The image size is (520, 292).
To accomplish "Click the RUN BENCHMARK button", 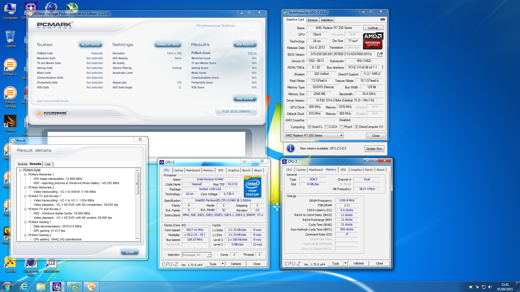I will [236, 111].
